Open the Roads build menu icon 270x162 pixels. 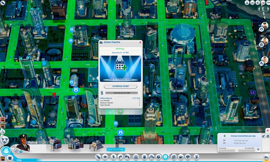tap(98, 157)
